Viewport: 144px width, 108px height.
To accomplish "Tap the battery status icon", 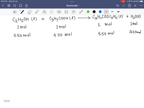I will 142,1.
